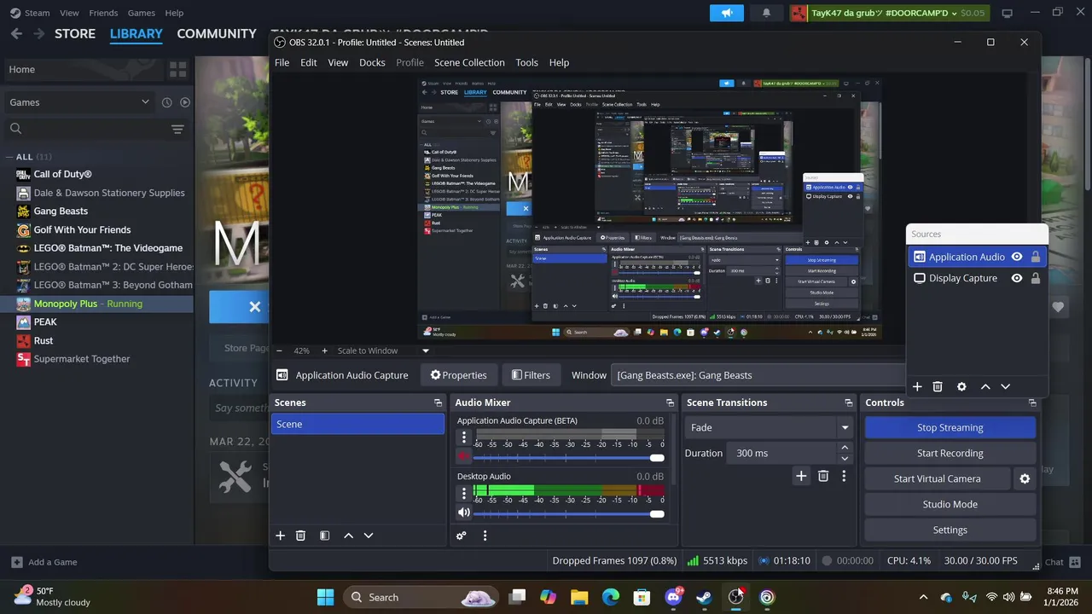
Task: Zoom in preview with plus icon
Action: coord(324,350)
